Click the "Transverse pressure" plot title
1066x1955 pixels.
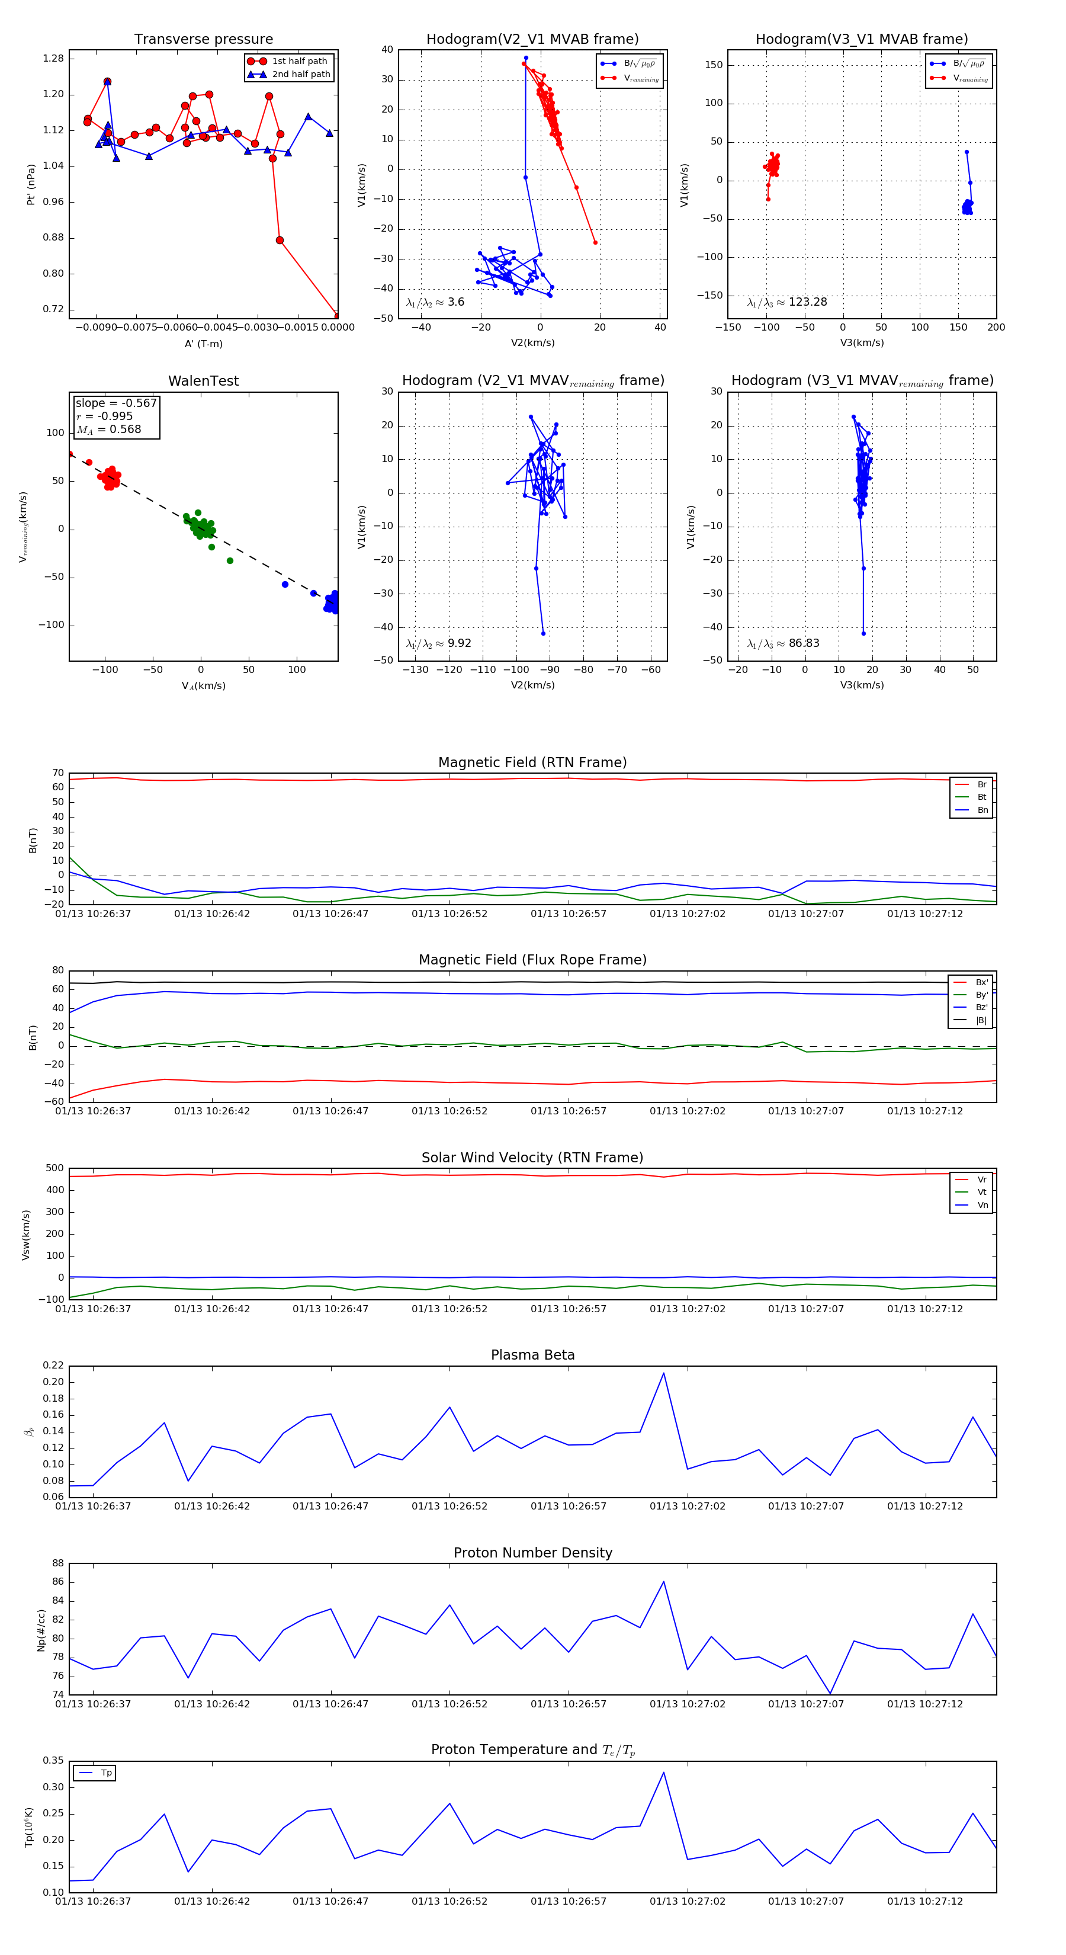(x=203, y=39)
